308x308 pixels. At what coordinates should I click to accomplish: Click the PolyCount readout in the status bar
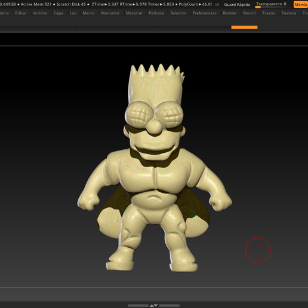(195, 4)
